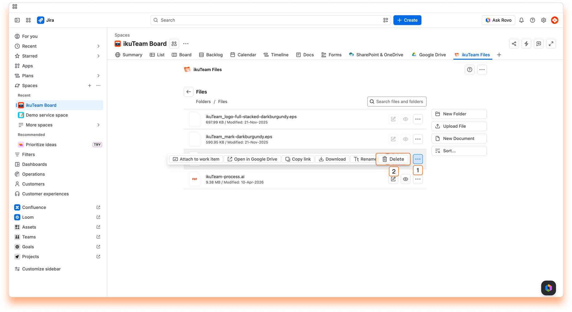Preview ikuTeam_logo-full-stacked-darkburgundy.eps with the eye icon
This screenshot has height=312, width=572.
pos(405,119)
